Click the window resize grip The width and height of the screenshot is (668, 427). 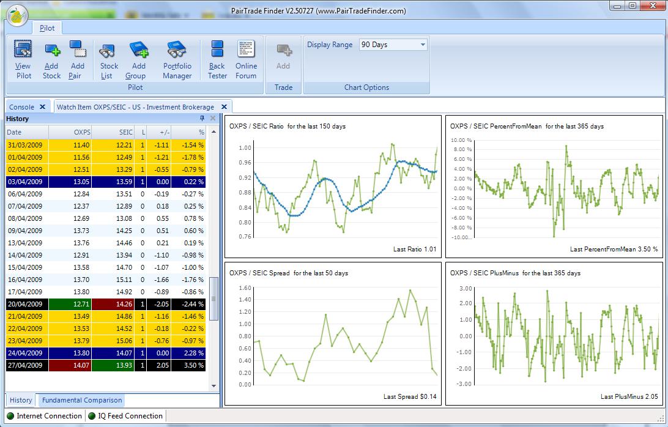click(660, 418)
